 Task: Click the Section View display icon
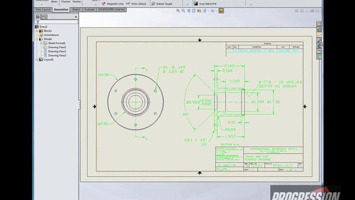[204, 11]
